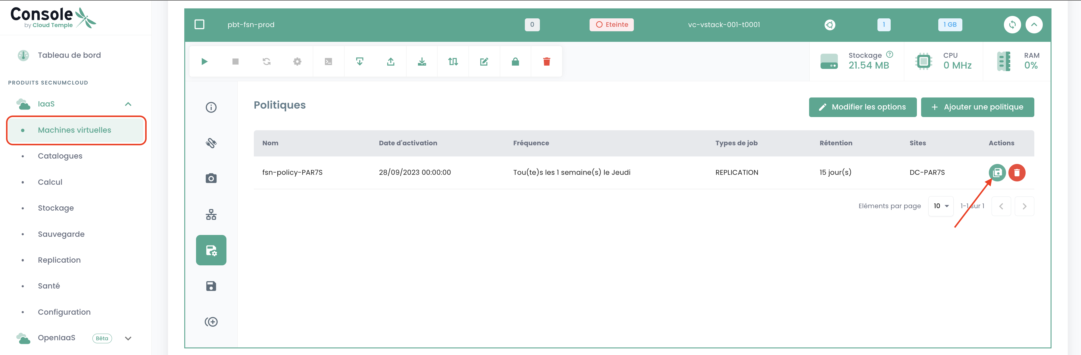
Task: Check the pbt-fsn-prod checkbox
Action: [199, 24]
